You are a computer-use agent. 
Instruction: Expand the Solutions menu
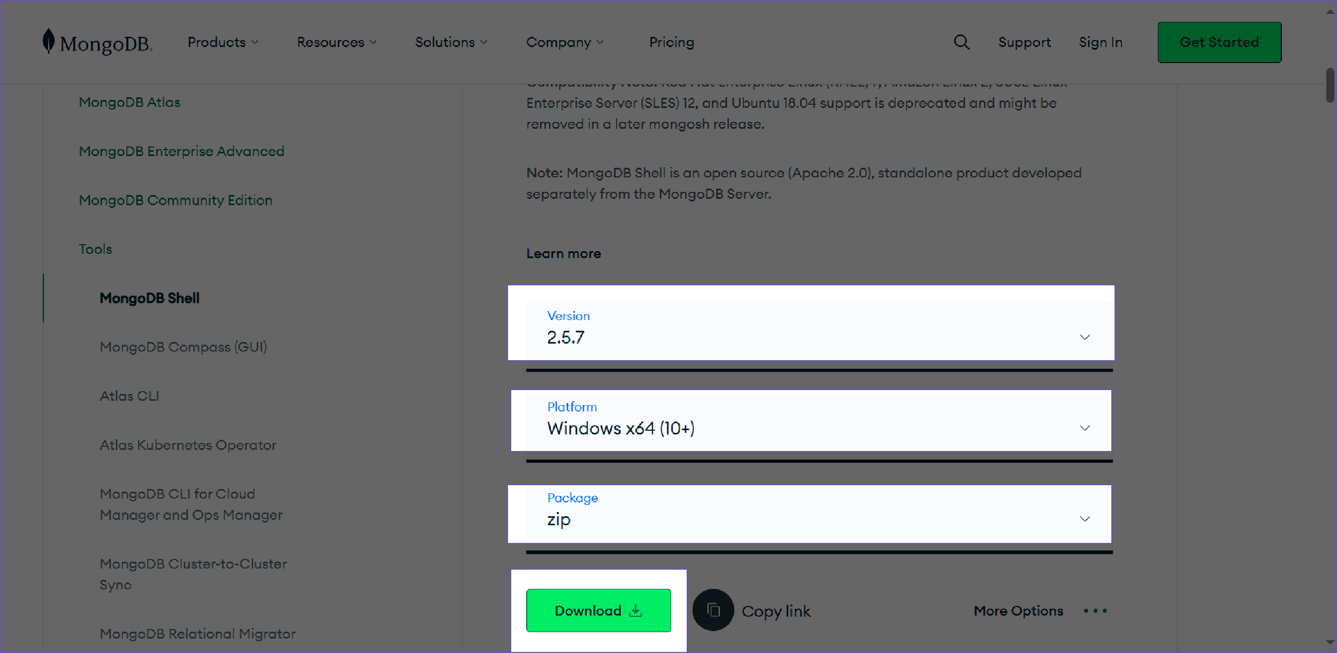(x=451, y=42)
